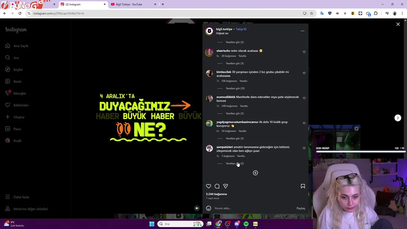This screenshot has width=407, height=229.
Task: Close the post viewer with X
Action: tap(398, 24)
